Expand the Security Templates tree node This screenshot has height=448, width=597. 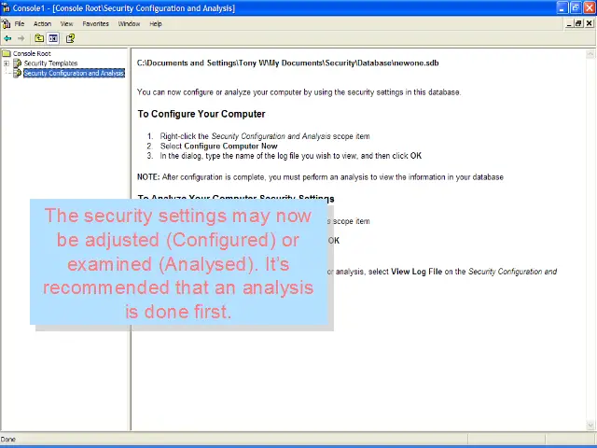click(7, 63)
